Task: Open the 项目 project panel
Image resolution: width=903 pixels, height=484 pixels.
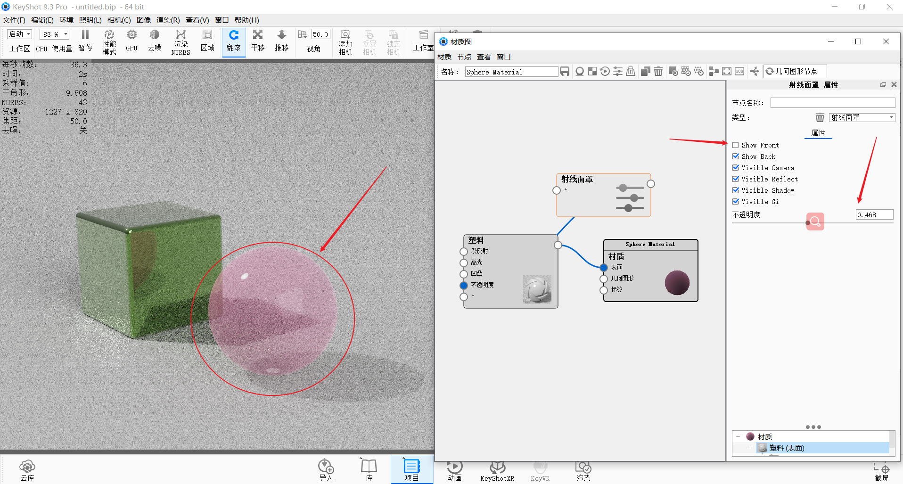Action: tap(412, 471)
